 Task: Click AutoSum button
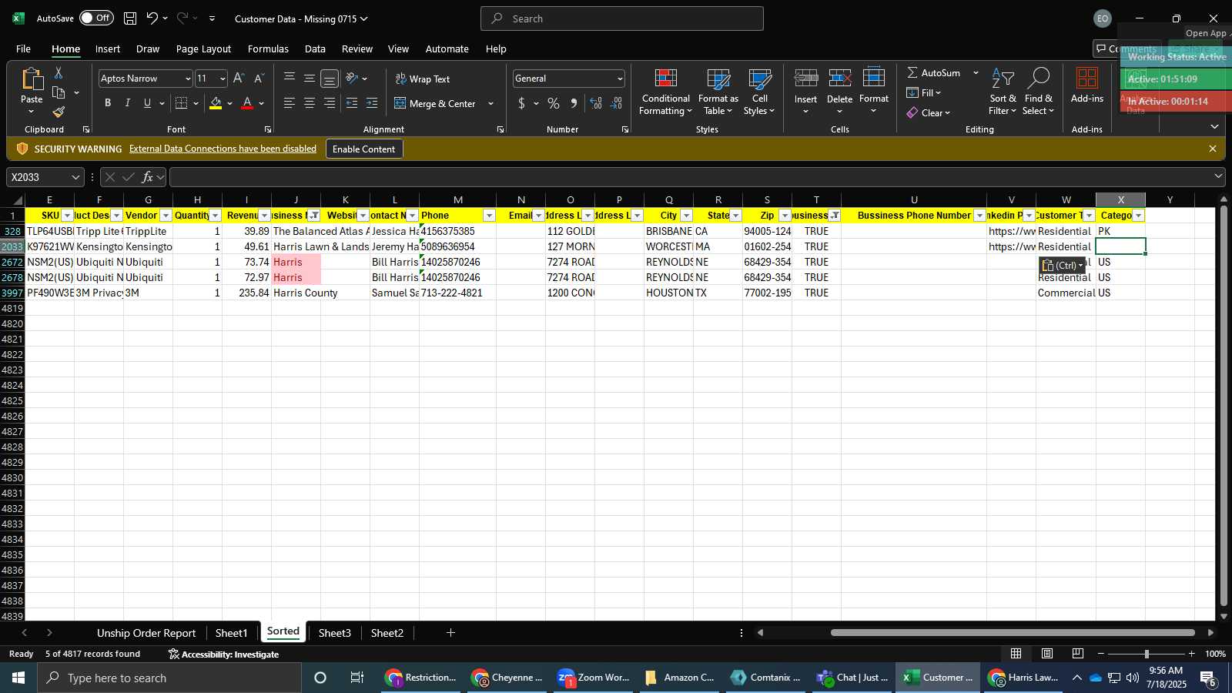[933, 72]
